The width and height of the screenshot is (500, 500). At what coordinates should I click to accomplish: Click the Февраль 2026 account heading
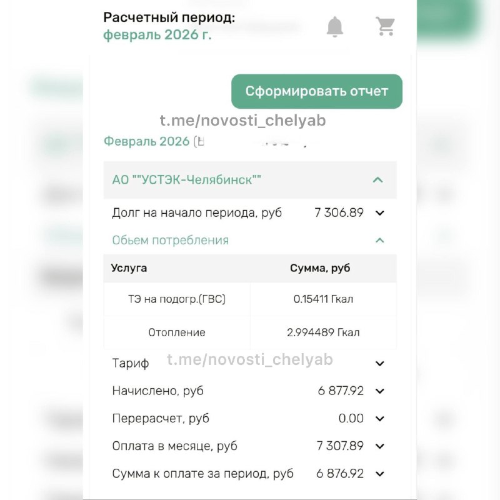coord(147,141)
